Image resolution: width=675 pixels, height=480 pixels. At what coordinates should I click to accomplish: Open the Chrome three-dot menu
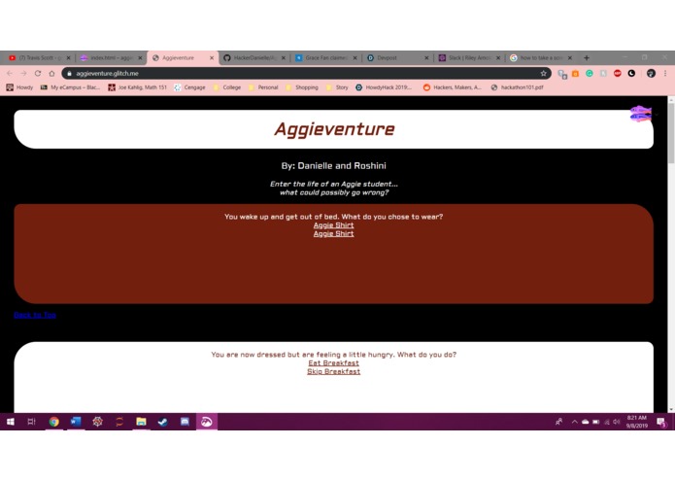tap(665, 74)
